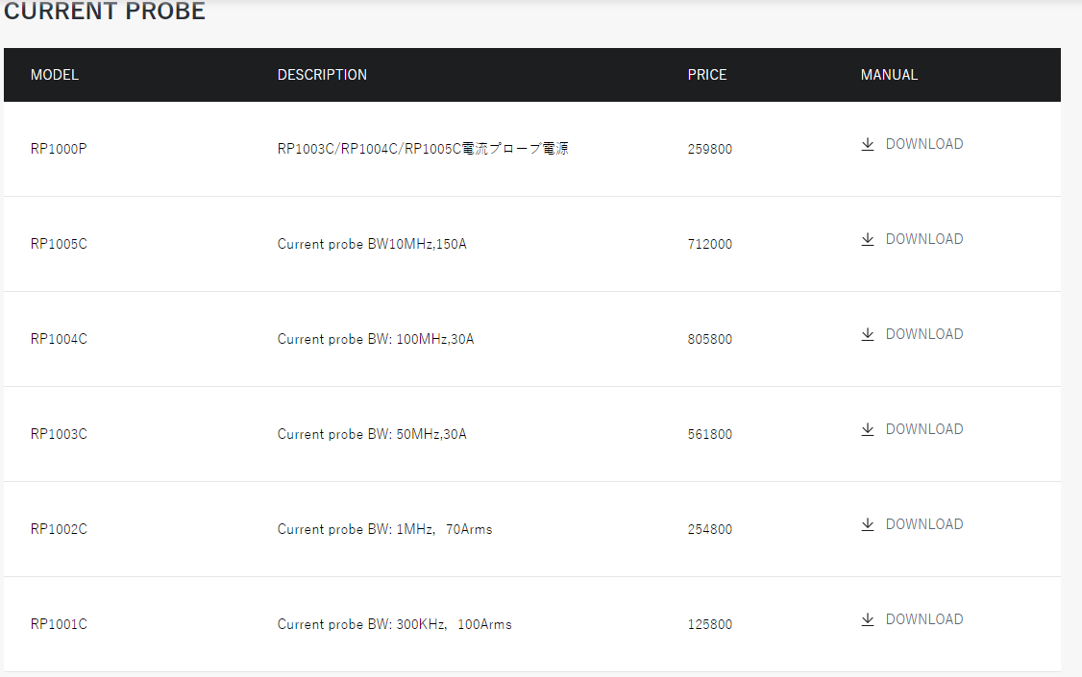Click the PRICE column header

coord(706,75)
